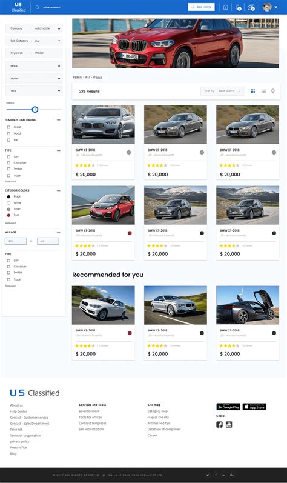
Task: Select the White exterior color swatch
Action: click(8, 202)
